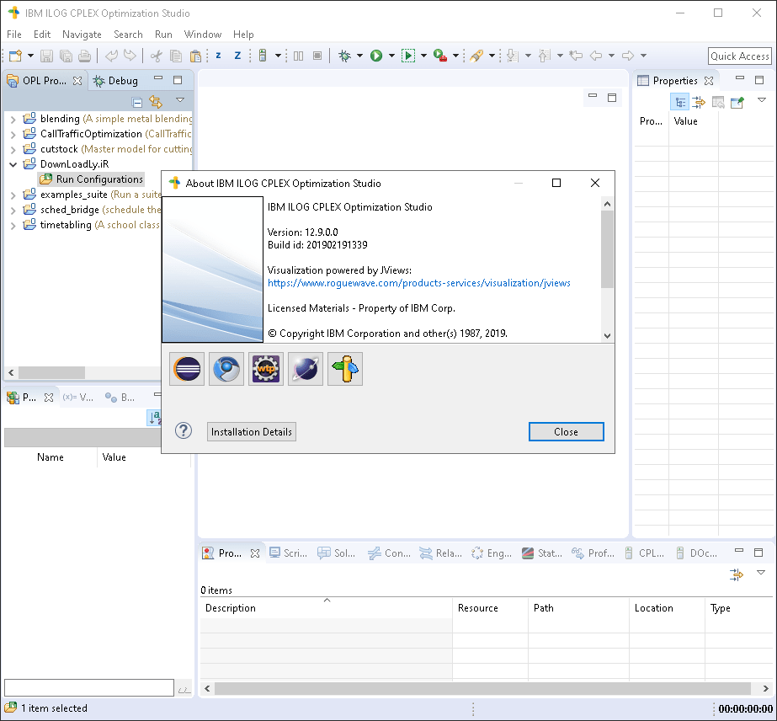Click the Link with Editor icon
The width and height of the screenshot is (777, 721).
point(157,101)
